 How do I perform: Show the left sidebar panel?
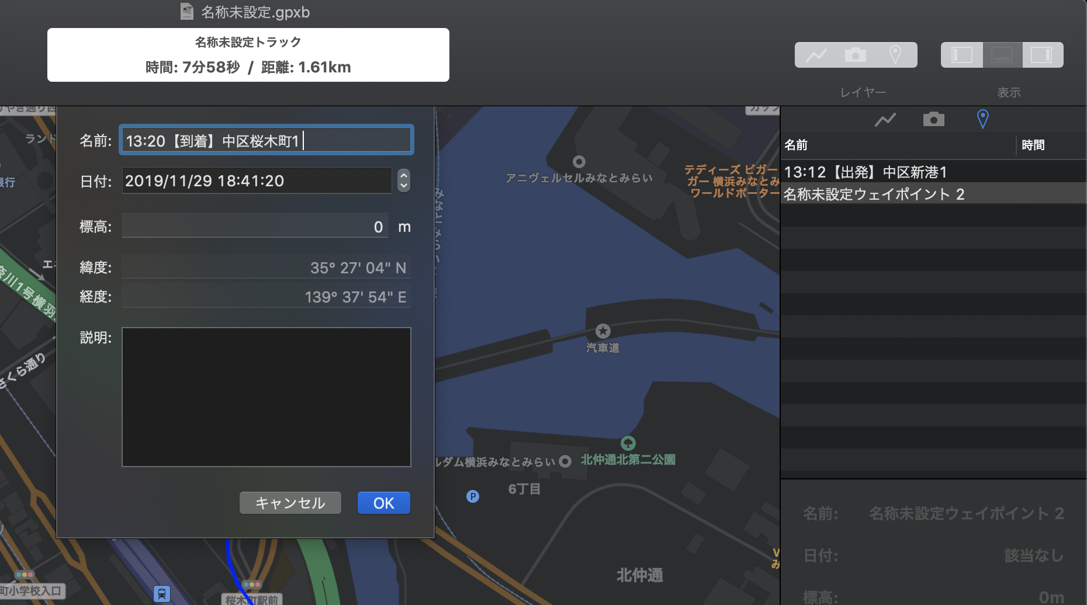pos(962,55)
